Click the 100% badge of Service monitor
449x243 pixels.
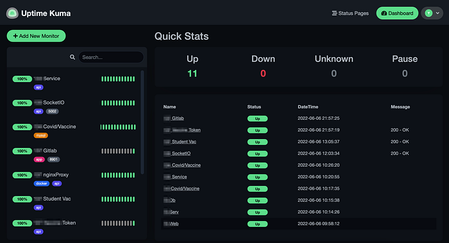pos(22,79)
